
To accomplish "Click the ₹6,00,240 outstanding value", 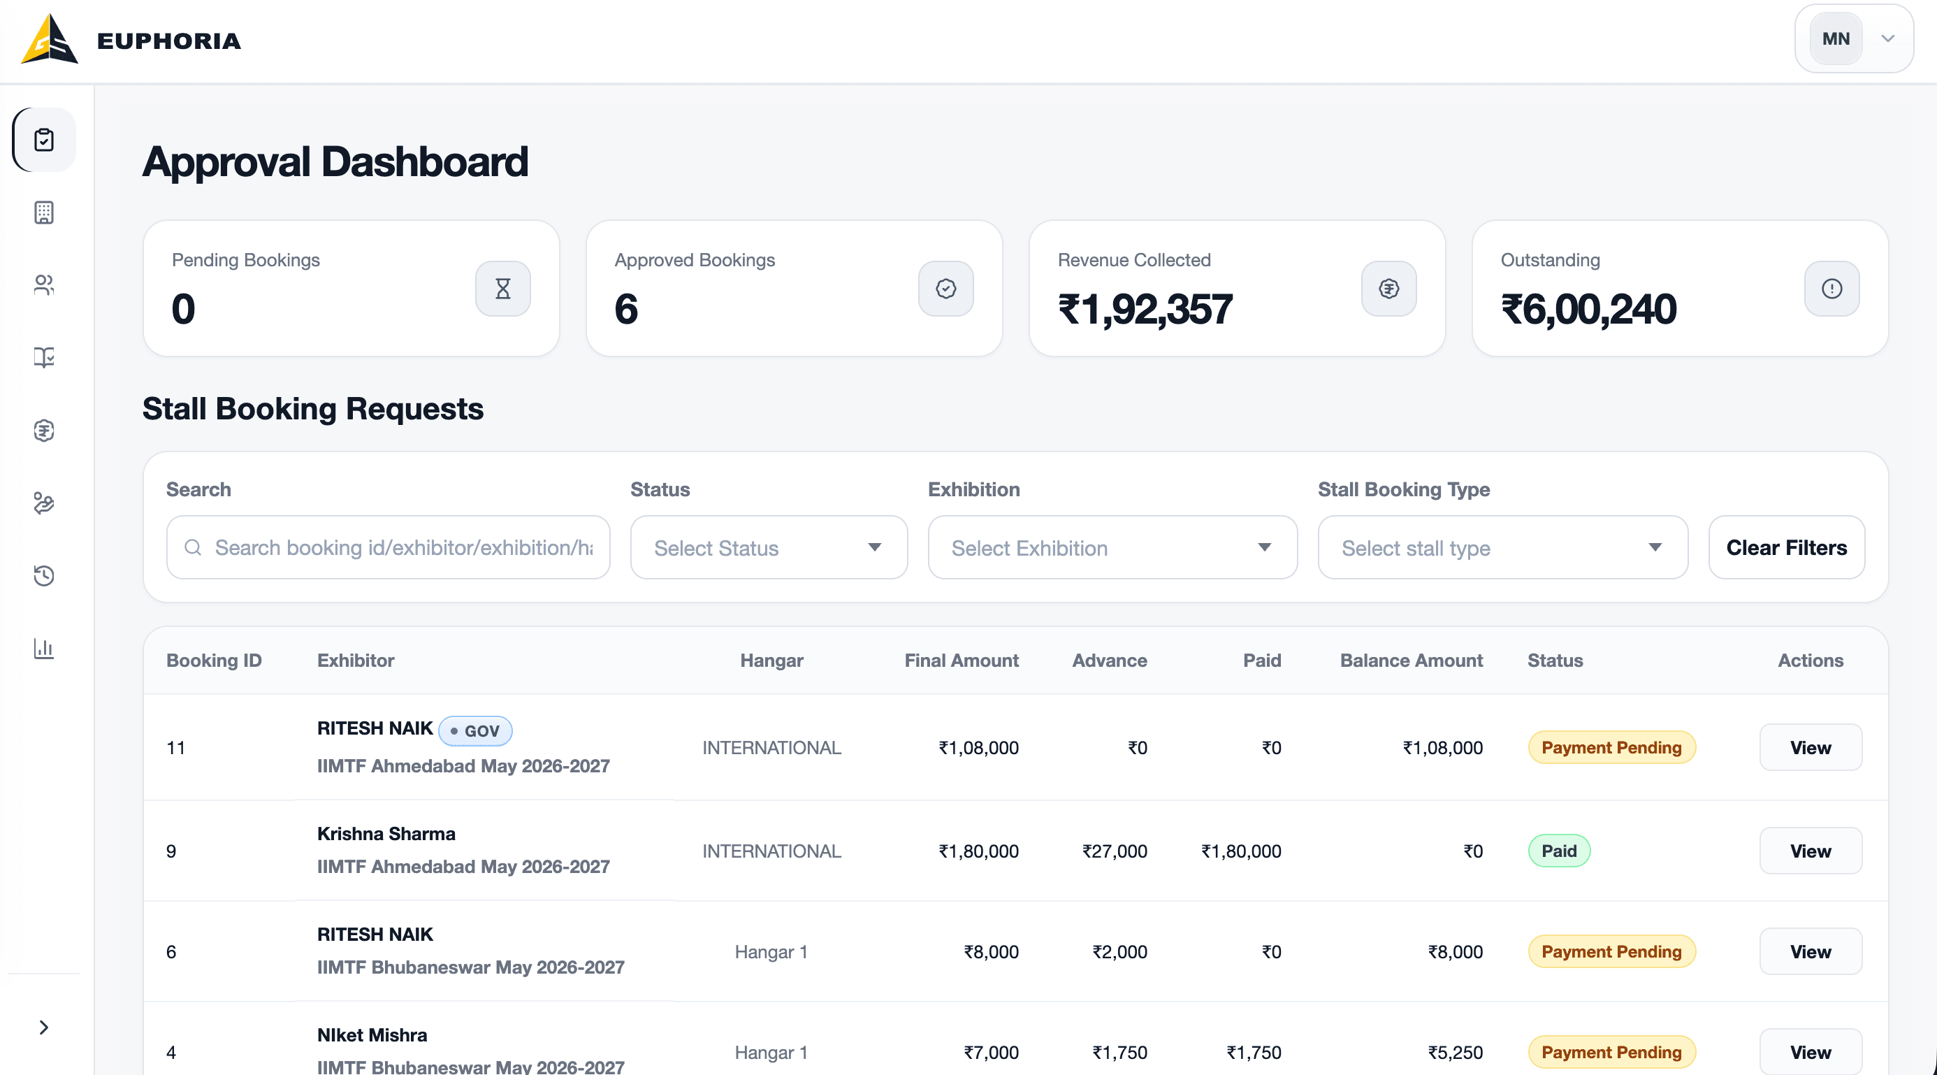I will pyautogui.click(x=1588, y=309).
